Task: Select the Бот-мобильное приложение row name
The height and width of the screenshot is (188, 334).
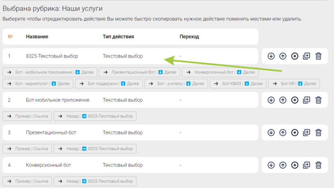Action: pyautogui.click(x=57, y=100)
